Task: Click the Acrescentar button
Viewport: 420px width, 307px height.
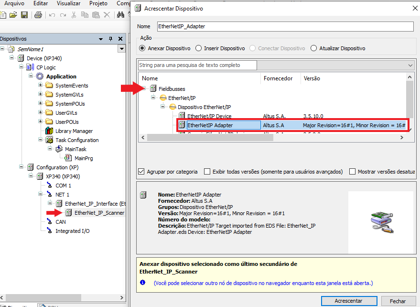Action: [348, 301]
